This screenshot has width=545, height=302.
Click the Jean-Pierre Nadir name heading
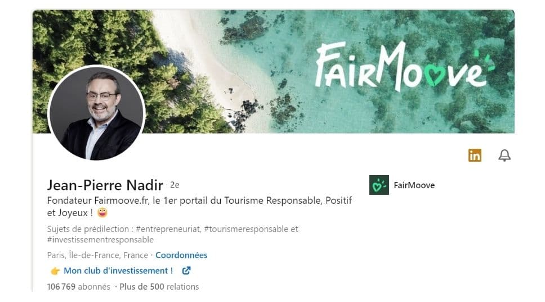click(105, 185)
